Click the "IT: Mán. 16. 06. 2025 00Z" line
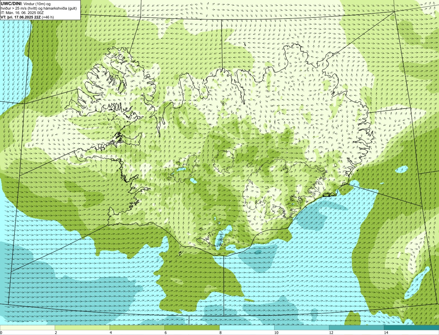The height and width of the screenshot is (335, 439). coord(22,12)
